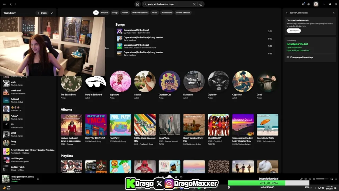
Task: Filter results by Podcasts & Shows
Action: pyautogui.click(x=140, y=12)
